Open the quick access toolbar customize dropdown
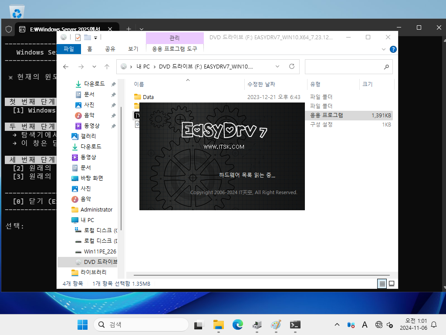This screenshot has width=446, height=335. click(x=95, y=38)
